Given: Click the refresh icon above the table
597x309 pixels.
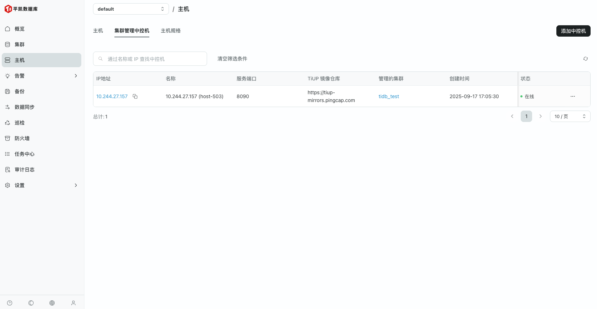Looking at the screenshot, I should point(585,59).
